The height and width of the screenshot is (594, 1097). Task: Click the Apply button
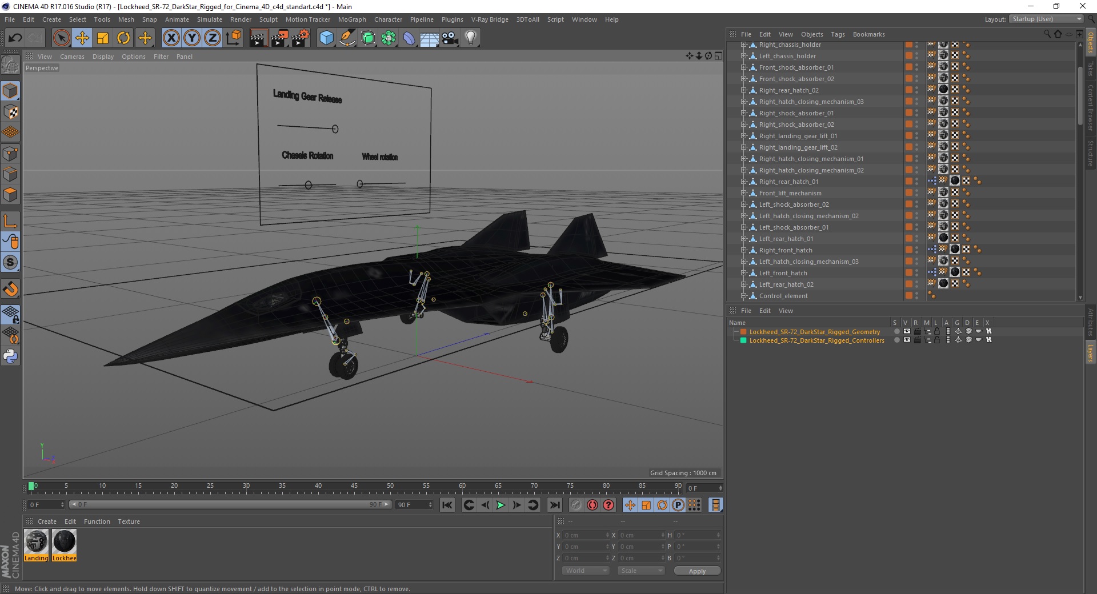697,571
